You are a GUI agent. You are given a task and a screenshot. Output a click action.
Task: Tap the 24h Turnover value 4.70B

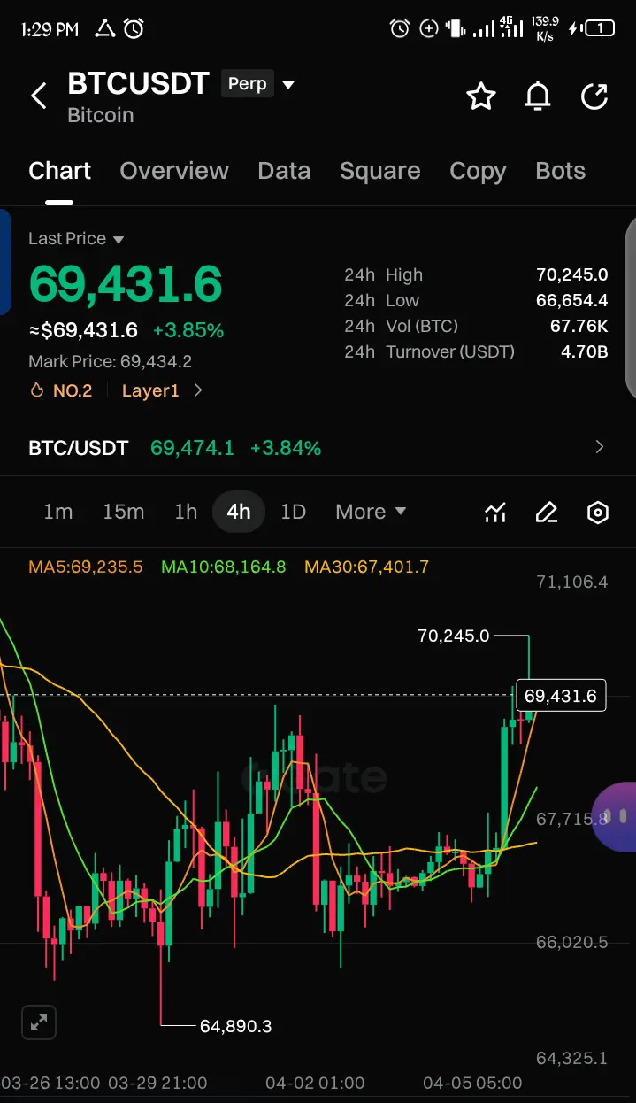584,351
